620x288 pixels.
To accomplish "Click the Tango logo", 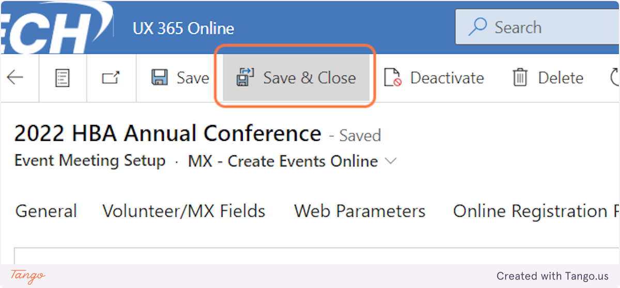I will point(27,276).
